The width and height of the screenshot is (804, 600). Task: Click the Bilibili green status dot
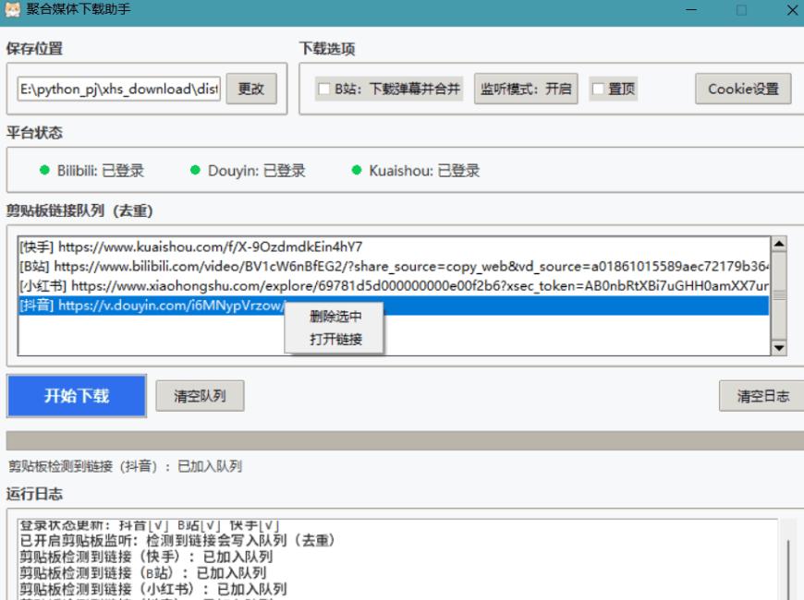click(x=43, y=170)
